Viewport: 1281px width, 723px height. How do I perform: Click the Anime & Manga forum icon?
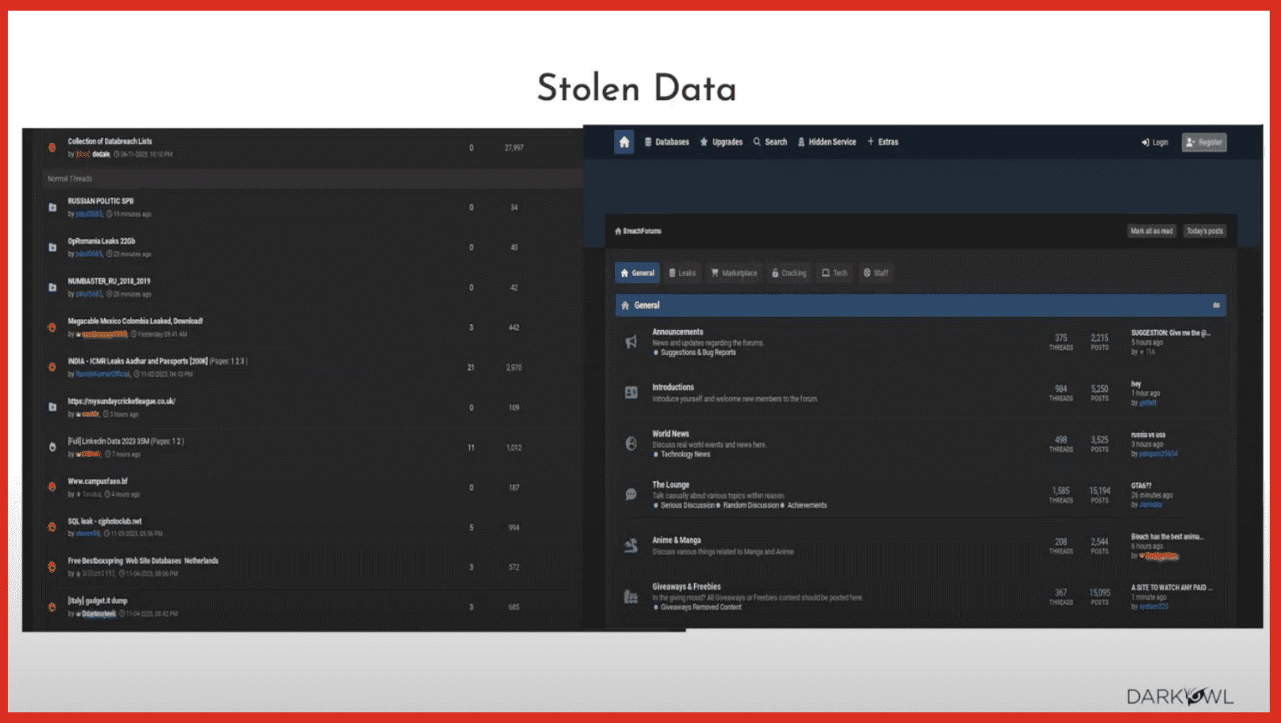click(x=631, y=545)
